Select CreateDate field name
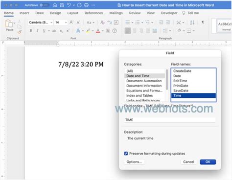This screenshot has height=180, width=232. coord(193,71)
